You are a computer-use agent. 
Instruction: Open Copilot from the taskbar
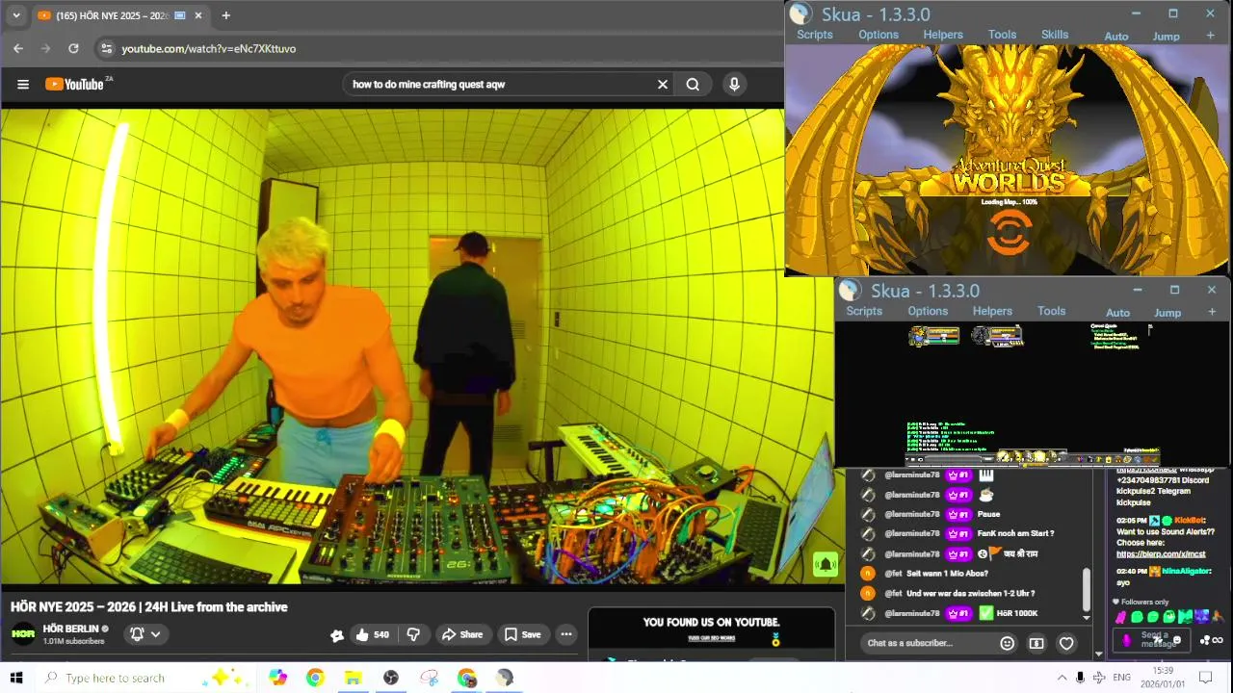coord(277,678)
